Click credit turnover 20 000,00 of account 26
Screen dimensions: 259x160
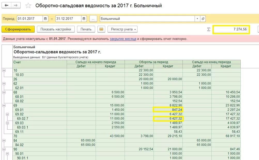168,79
